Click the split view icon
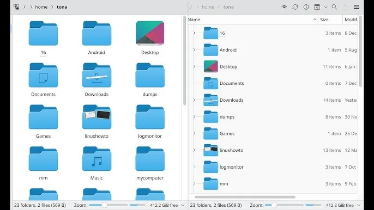The width and height of the screenshot is (374, 210). 317,7
